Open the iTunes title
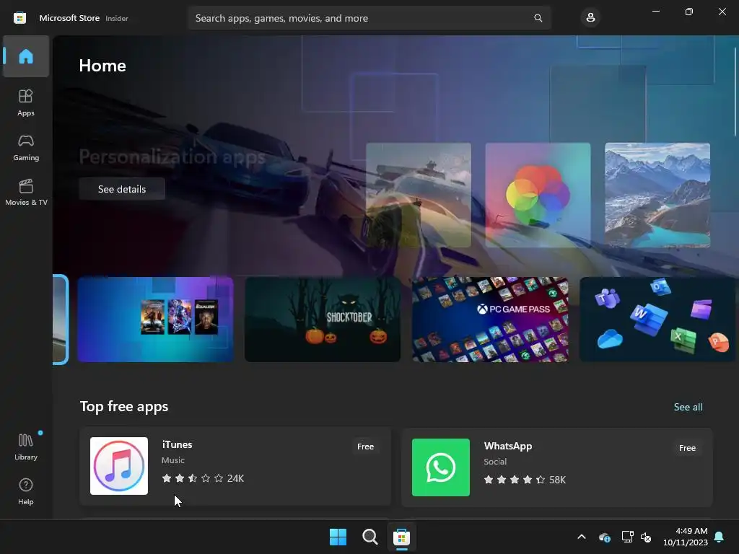 178,444
